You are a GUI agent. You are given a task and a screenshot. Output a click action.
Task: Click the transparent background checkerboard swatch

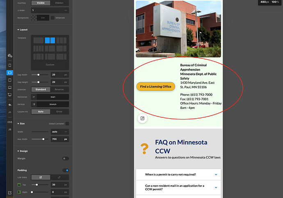pyautogui.click(x=34, y=18)
